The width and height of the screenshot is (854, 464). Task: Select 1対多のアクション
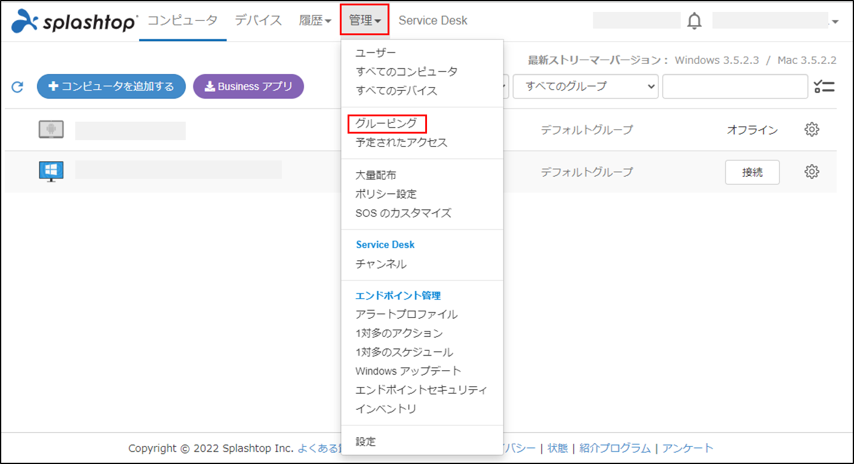(399, 333)
